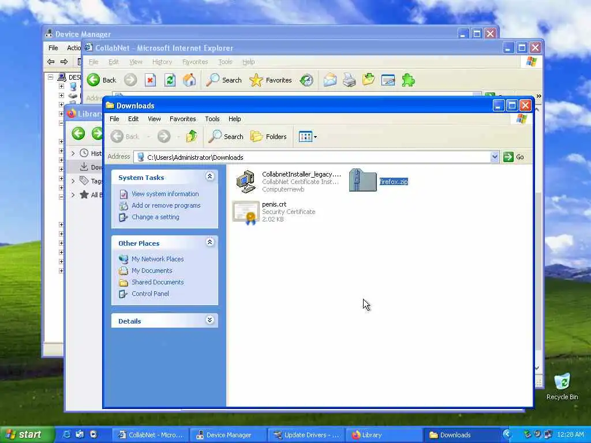Click the History clock icon in Internet Explorer
Viewport: 591px width, 443px height.
(307, 80)
